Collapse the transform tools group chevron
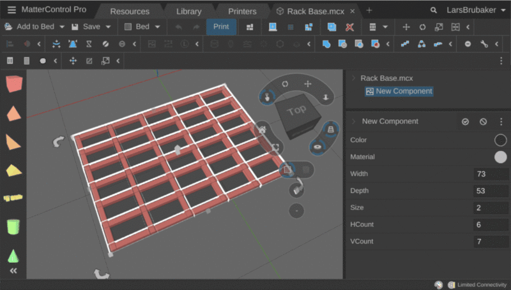Viewport: 511px width, 290px height. pos(468,27)
